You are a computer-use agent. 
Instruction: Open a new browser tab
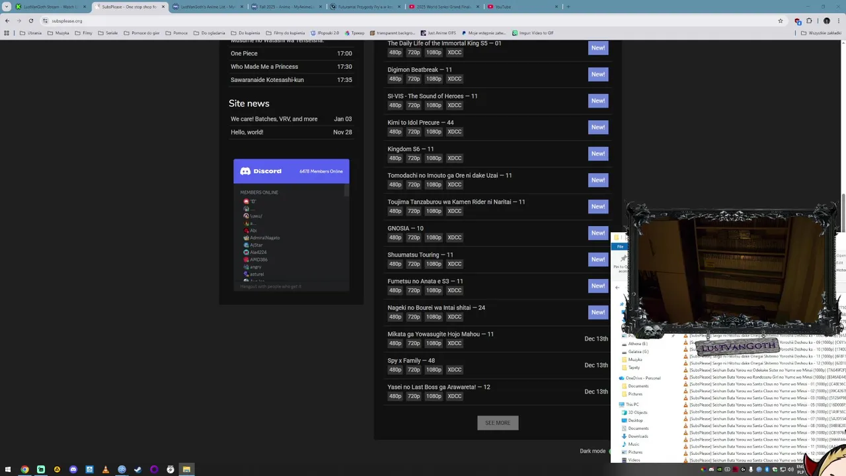coord(568,7)
